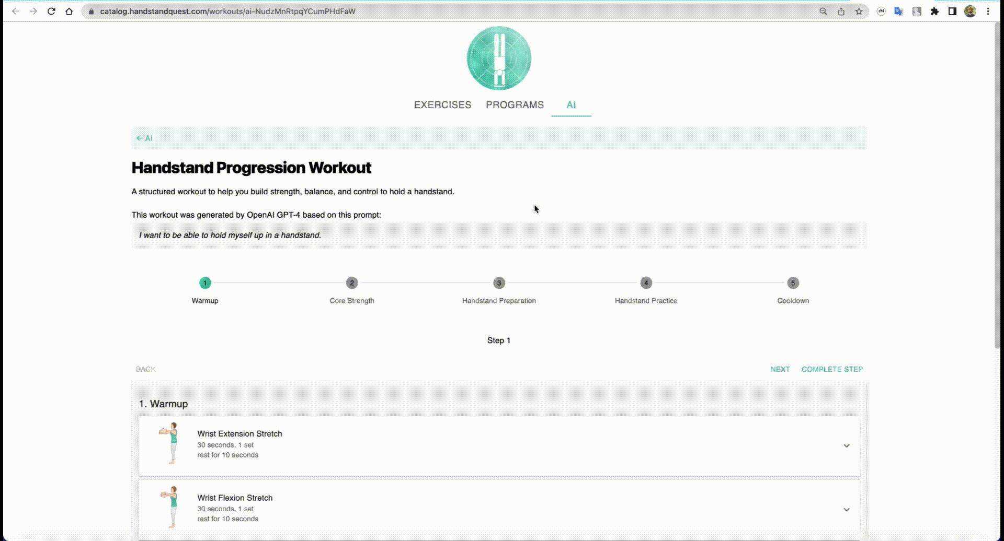Open Chrome three-dot menu

tap(988, 11)
